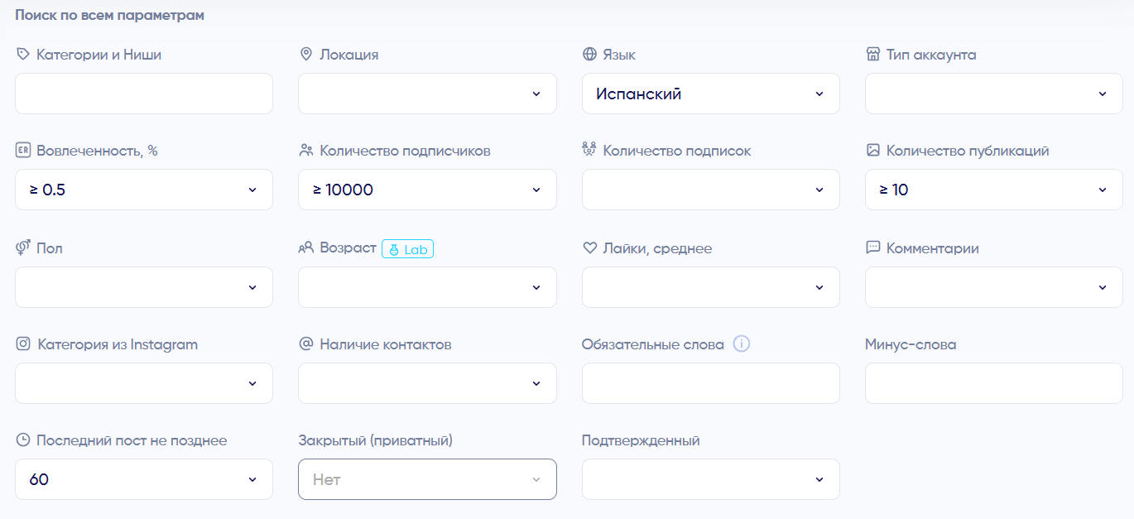
Task: Expand the Подтвержденный dropdown
Action: point(710,479)
